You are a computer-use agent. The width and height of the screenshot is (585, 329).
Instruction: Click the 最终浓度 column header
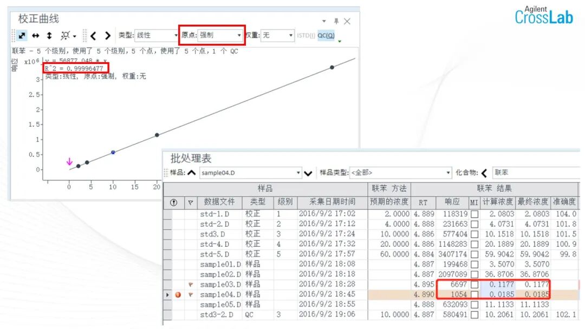click(533, 202)
